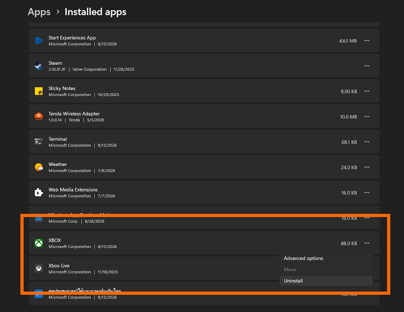Click the yellow Sticky Notes icon

[39, 91]
